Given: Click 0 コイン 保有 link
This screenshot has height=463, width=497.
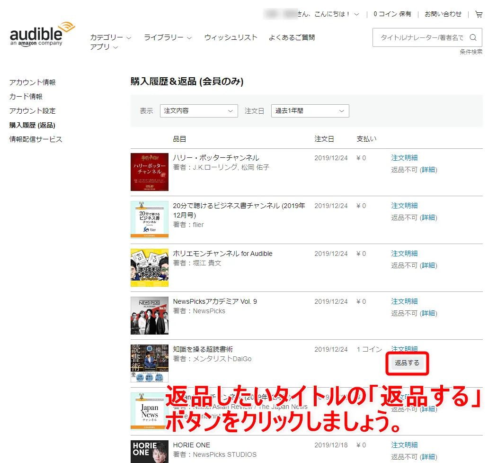Looking at the screenshot, I should point(392,14).
